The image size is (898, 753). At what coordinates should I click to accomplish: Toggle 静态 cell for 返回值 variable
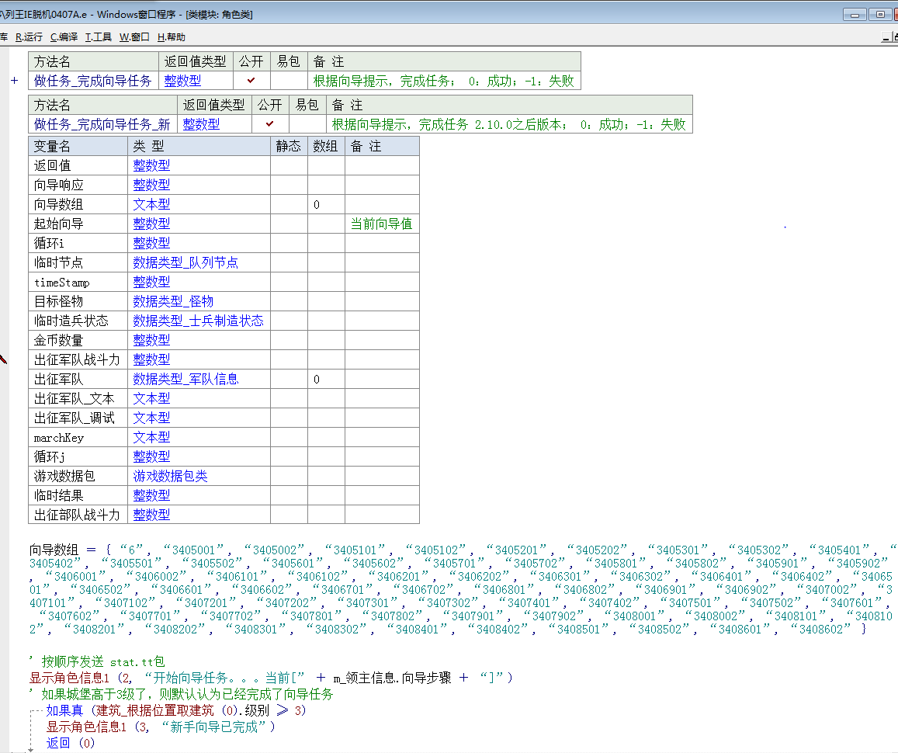[x=288, y=165]
